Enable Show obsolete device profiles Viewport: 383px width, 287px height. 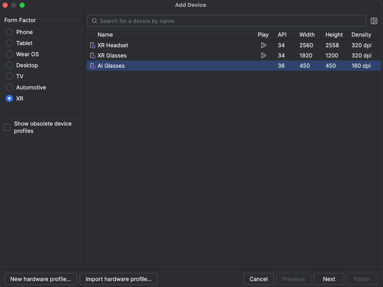click(x=6, y=127)
